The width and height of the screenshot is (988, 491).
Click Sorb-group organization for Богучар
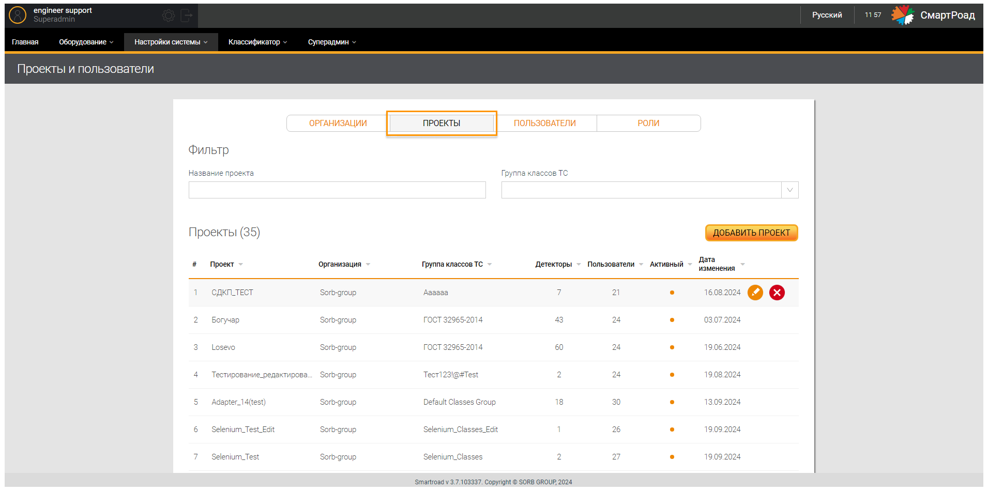tap(338, 320)
